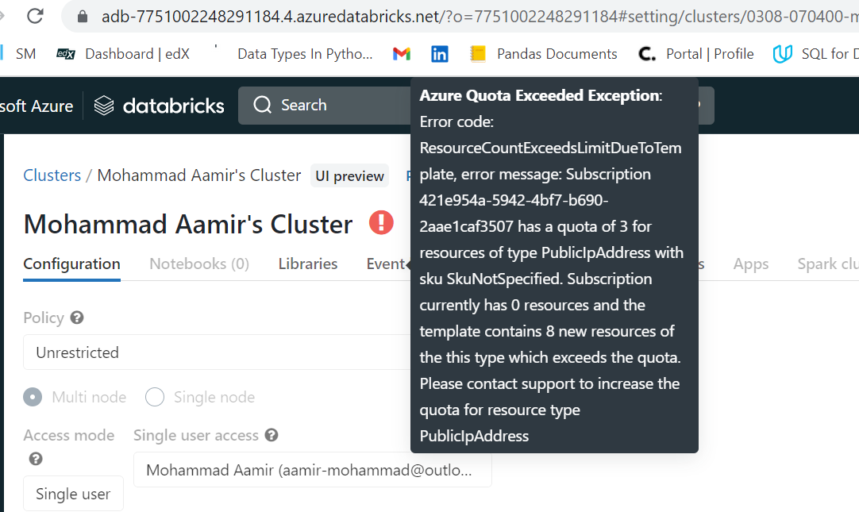Click the Policy help question mark icon
This screenshot has height=512, width=859.
[x=77, y=318]
